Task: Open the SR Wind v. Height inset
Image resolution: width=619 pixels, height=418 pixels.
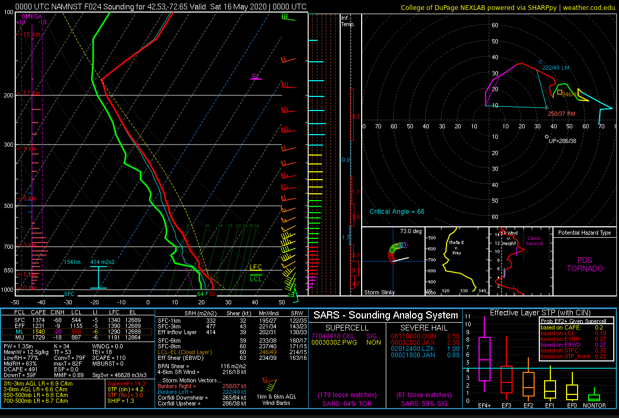Action: point(521,261)
